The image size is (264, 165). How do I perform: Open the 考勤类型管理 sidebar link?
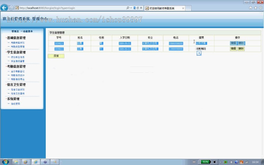[x=18, y=47]
